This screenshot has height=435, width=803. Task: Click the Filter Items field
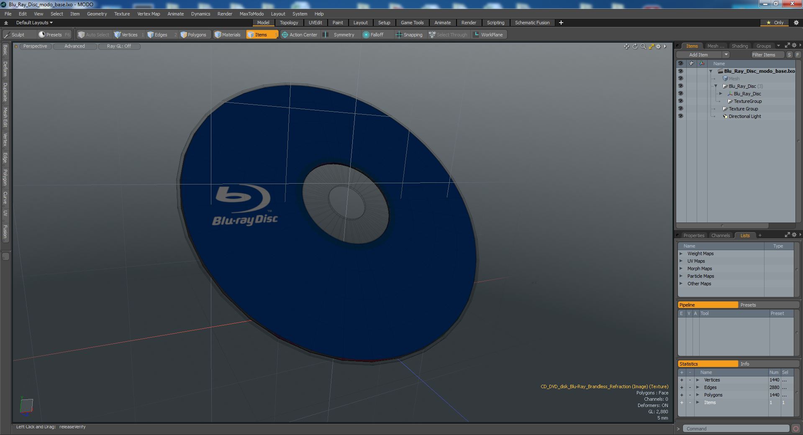point(767,55)
